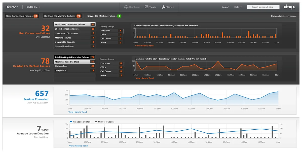Screen dimensions: 302x152
Task: Select the Server OS Machine Failures tab
Action: click(104, 16)
